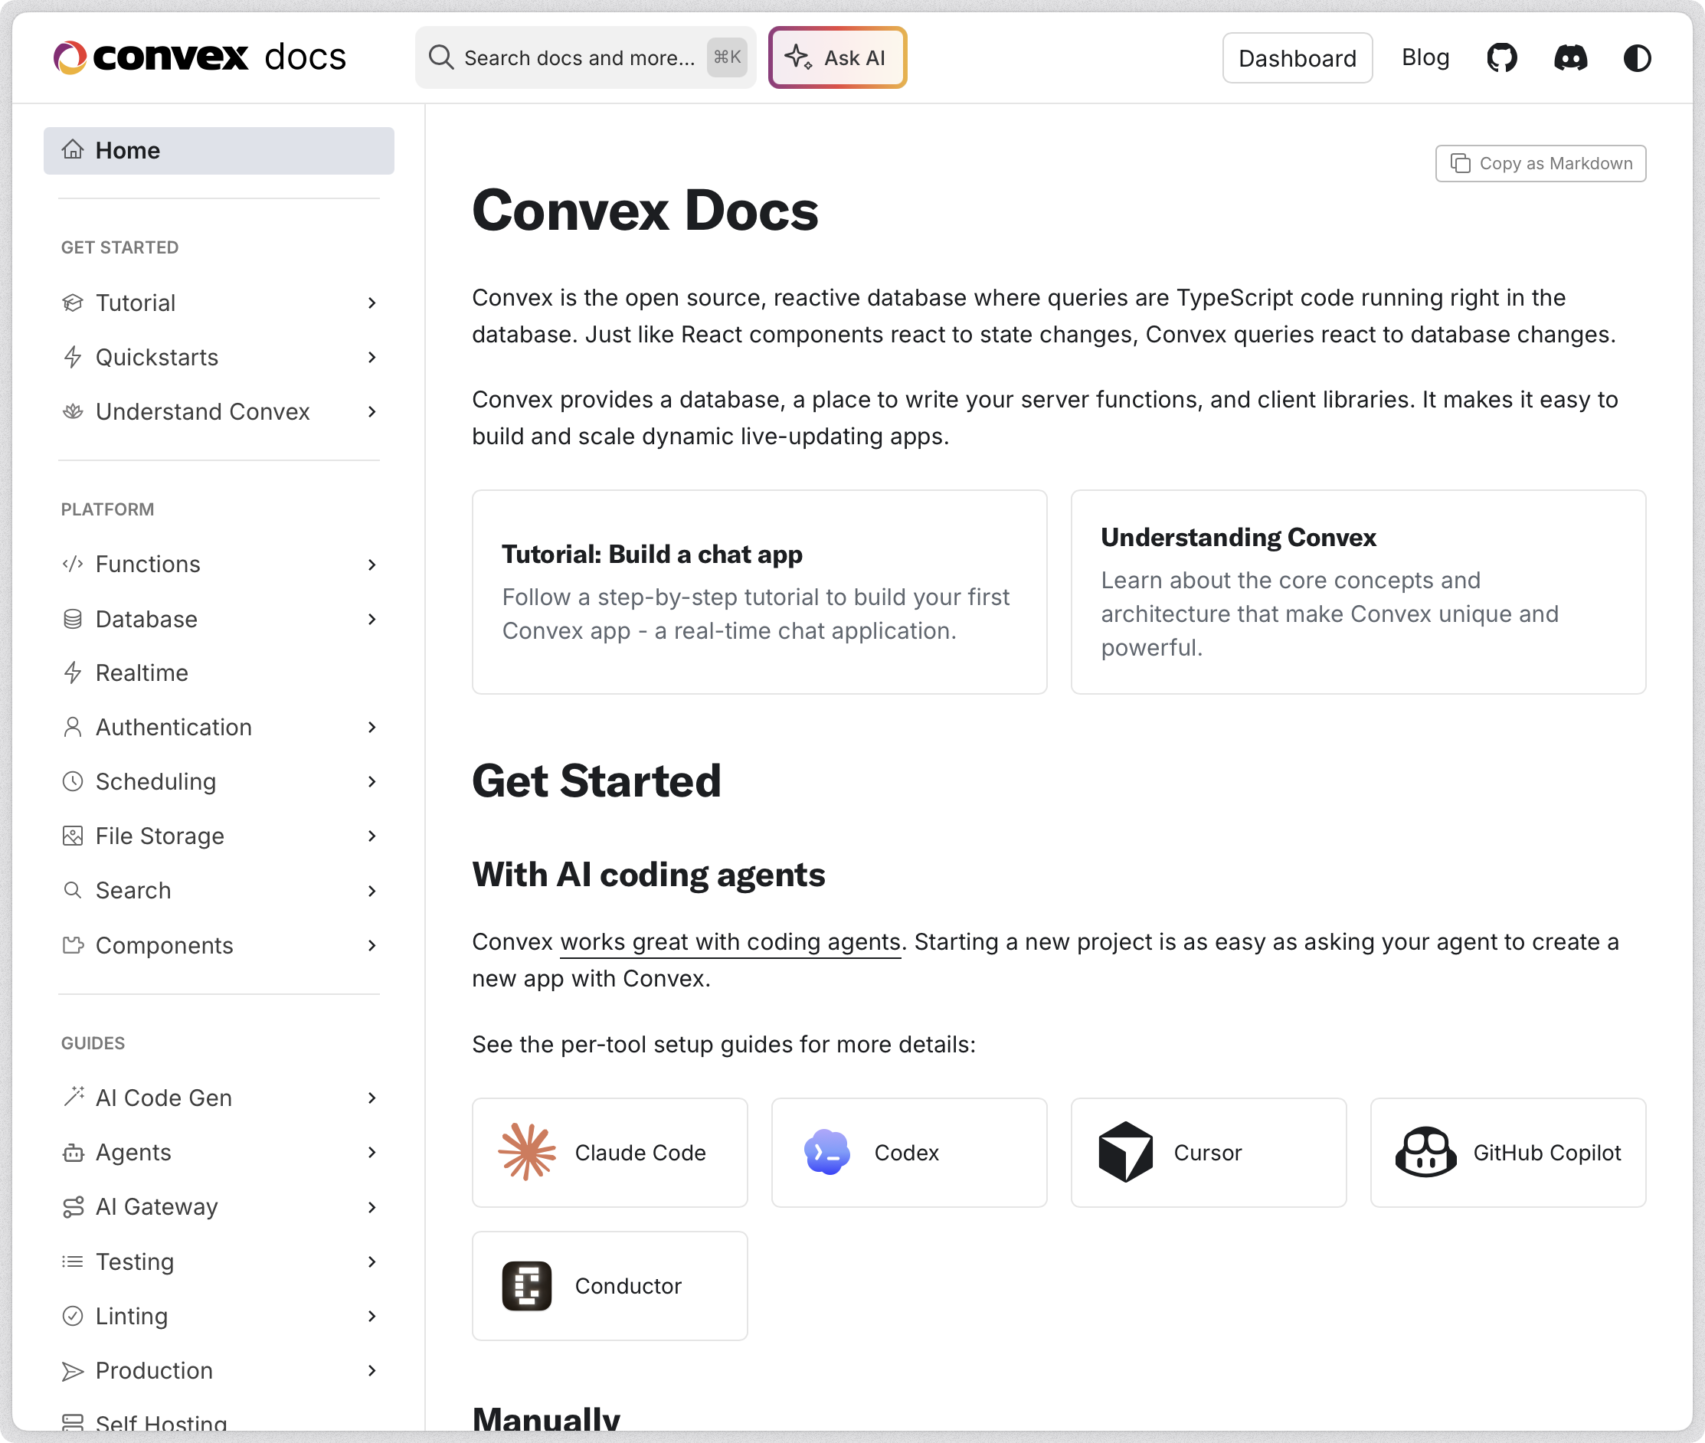
Task: Click the Home house icon
Action: click(x=73, y=149)
